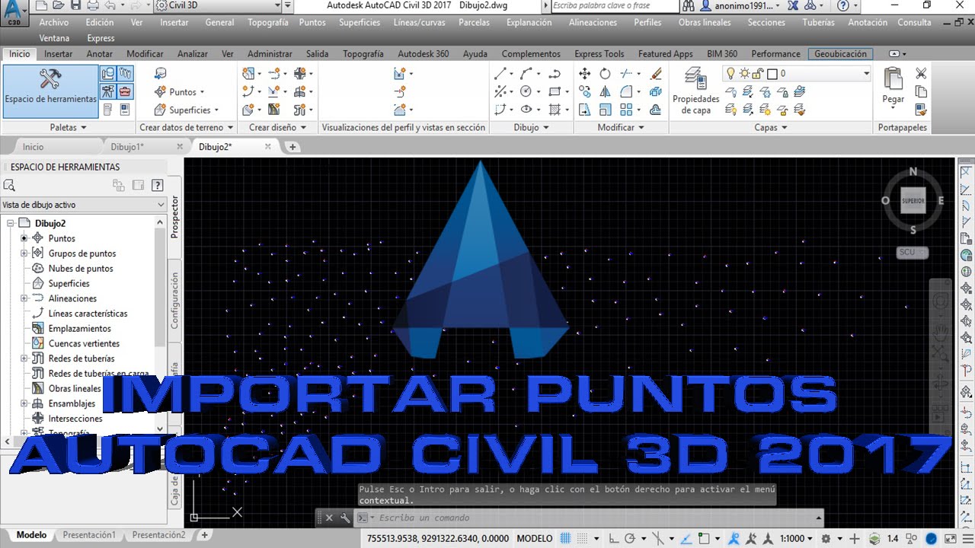975x548 pixels.
Task: Open the Prospector vertical tab
Action: pos(174,217)
